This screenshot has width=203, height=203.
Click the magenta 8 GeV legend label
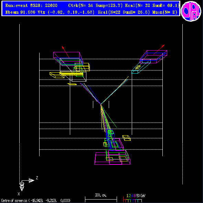click(135, 195)
